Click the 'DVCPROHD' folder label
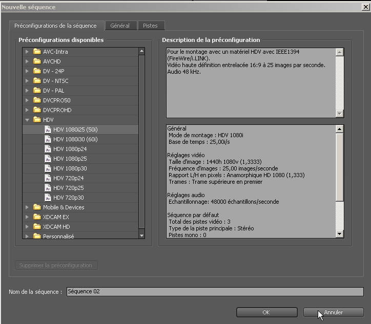 click(57, 110)
